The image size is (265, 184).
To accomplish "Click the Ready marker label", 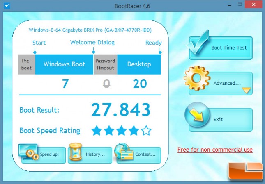I will point(154,43).
